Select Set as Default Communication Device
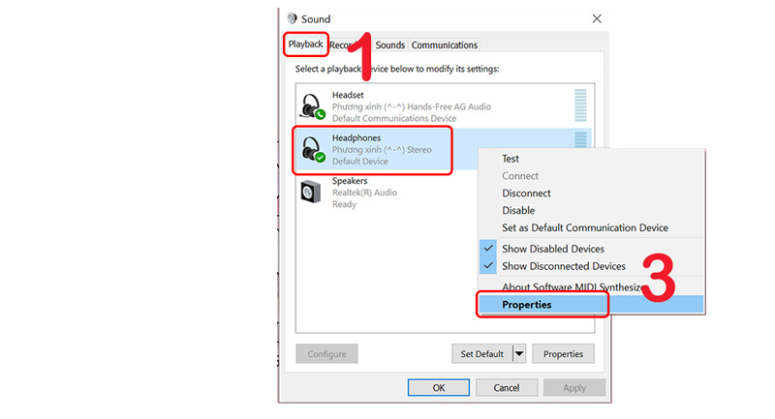This screenshot has width=775, height=419. [x=584, y=228]
